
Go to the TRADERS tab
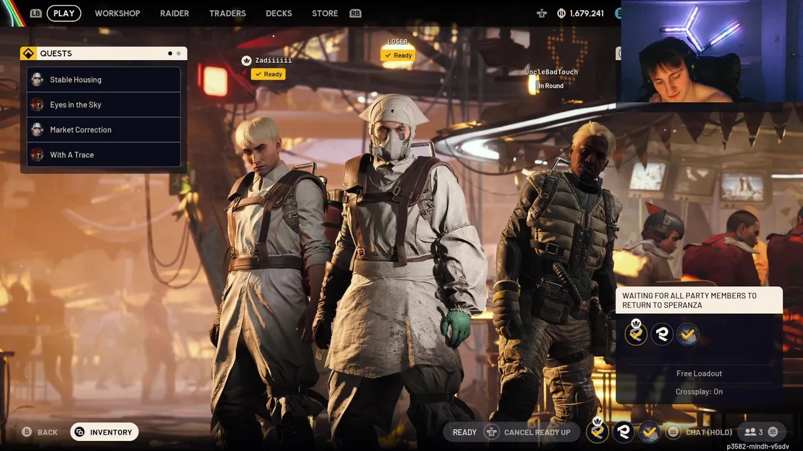click(x=227, y=13)
